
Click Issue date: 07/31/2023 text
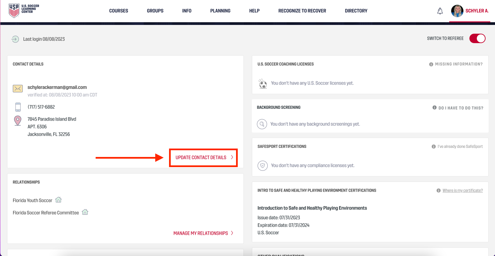click(279, 218)
